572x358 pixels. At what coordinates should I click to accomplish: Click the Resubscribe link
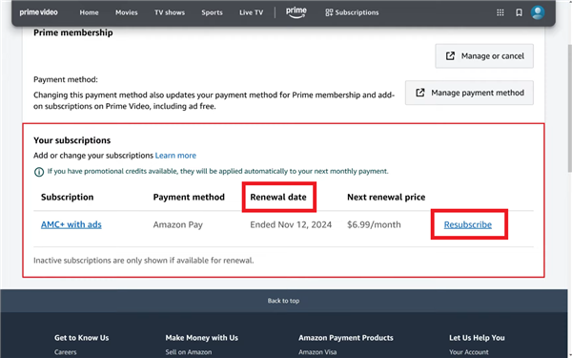click(x=468, y=224)
